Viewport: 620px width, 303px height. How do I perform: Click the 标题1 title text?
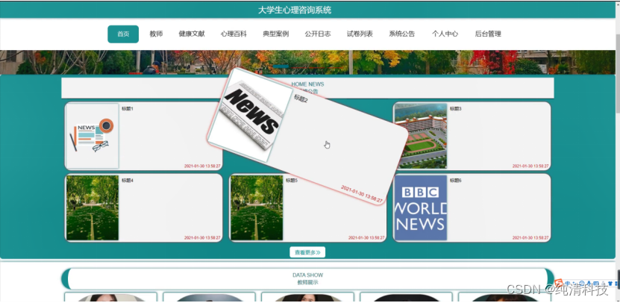coord(128,109)
